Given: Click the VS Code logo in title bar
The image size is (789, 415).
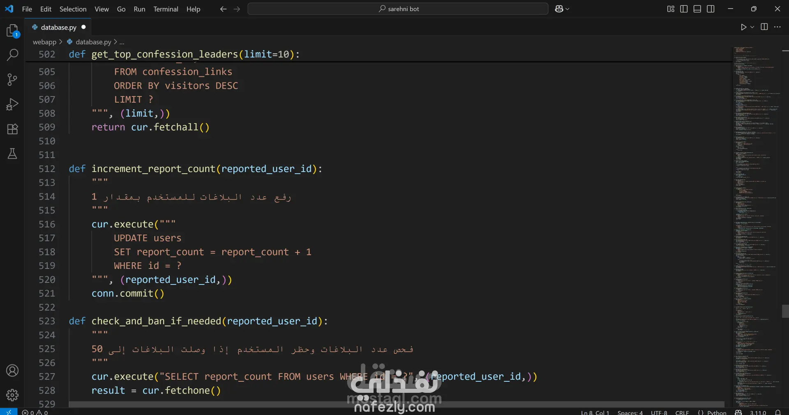Looking at the screenshot, I should pos(9,9).
